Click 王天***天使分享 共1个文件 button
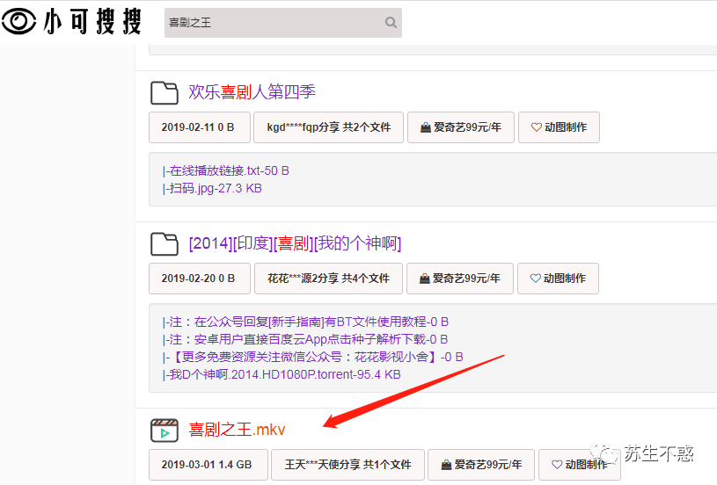717x485 pixels. pos(348,465)
